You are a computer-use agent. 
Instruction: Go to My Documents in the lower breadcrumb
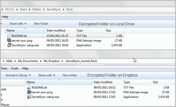point(28,61)
